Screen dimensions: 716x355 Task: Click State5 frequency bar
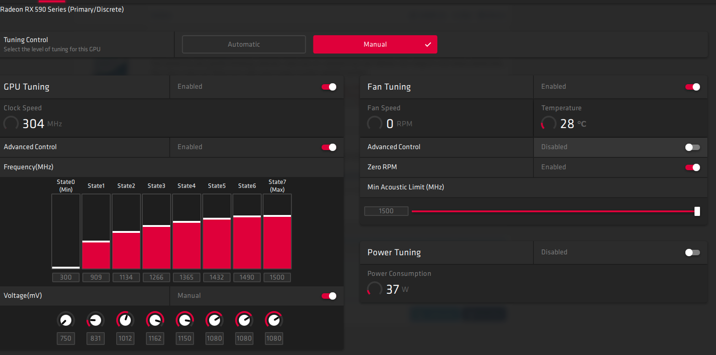tap(217, 231)
